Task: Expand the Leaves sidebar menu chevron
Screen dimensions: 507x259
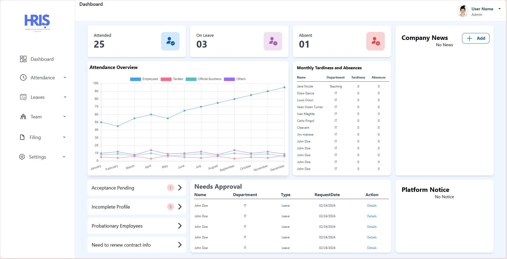Action: tap(65, 97)
